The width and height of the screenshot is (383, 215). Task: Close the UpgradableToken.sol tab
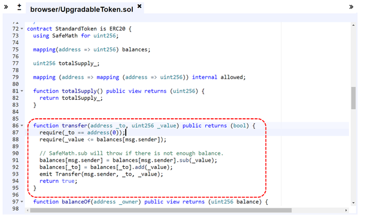pos(139,6)
